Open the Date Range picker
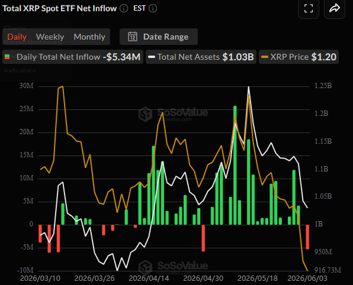 [x=159, y=37]
